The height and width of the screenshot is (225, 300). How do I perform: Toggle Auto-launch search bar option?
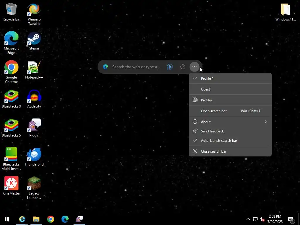click(230, 140)
